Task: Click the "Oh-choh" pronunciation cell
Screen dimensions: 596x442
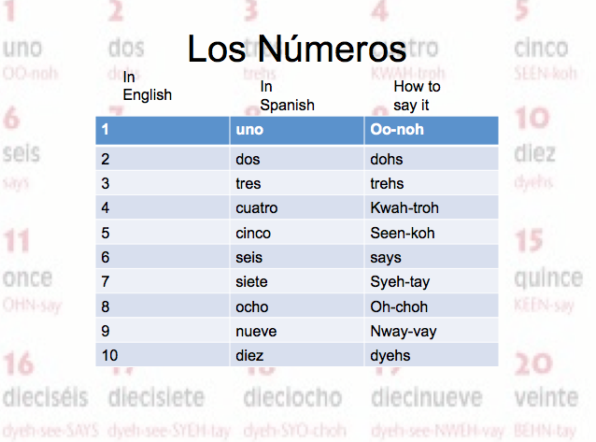Action: point(398,307)
